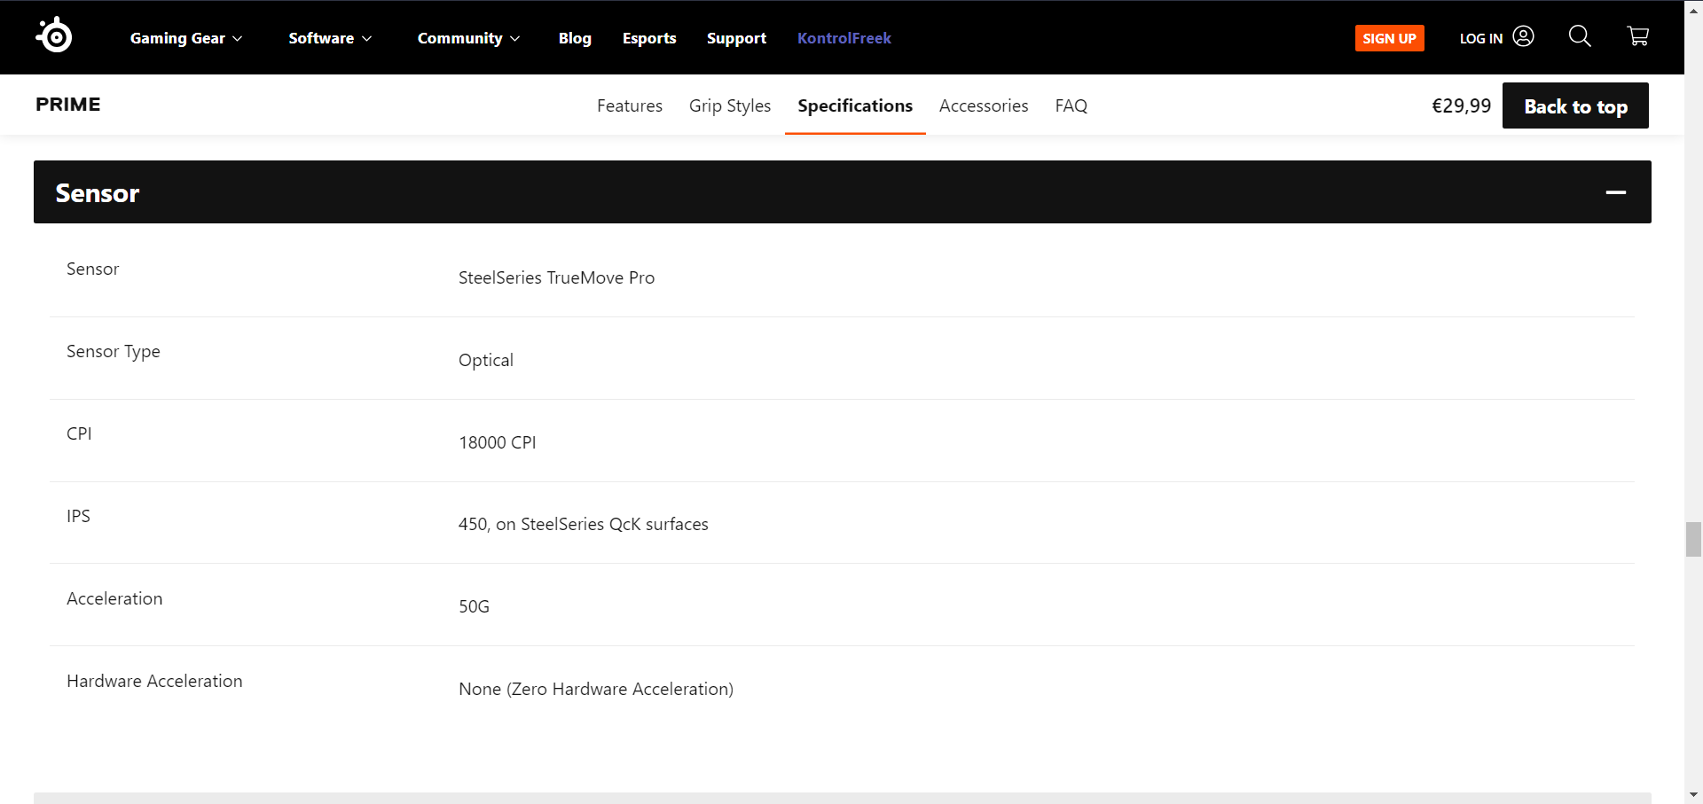1703x804 pixels.
Task: Click the Acceleration row label above Hardware Acceleration
Action: [114, 598]
